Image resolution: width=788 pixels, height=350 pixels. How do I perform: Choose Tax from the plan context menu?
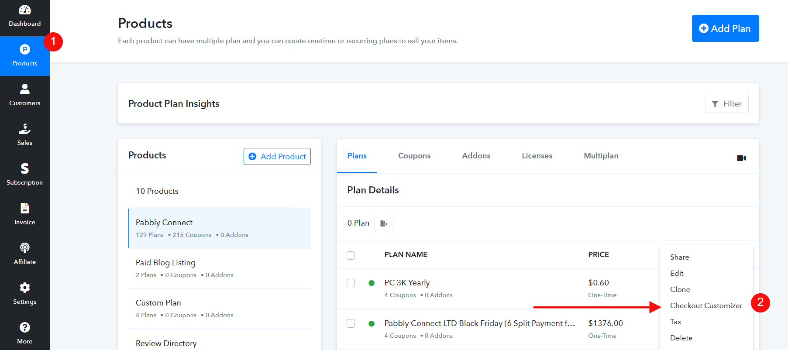click(676, 322)
